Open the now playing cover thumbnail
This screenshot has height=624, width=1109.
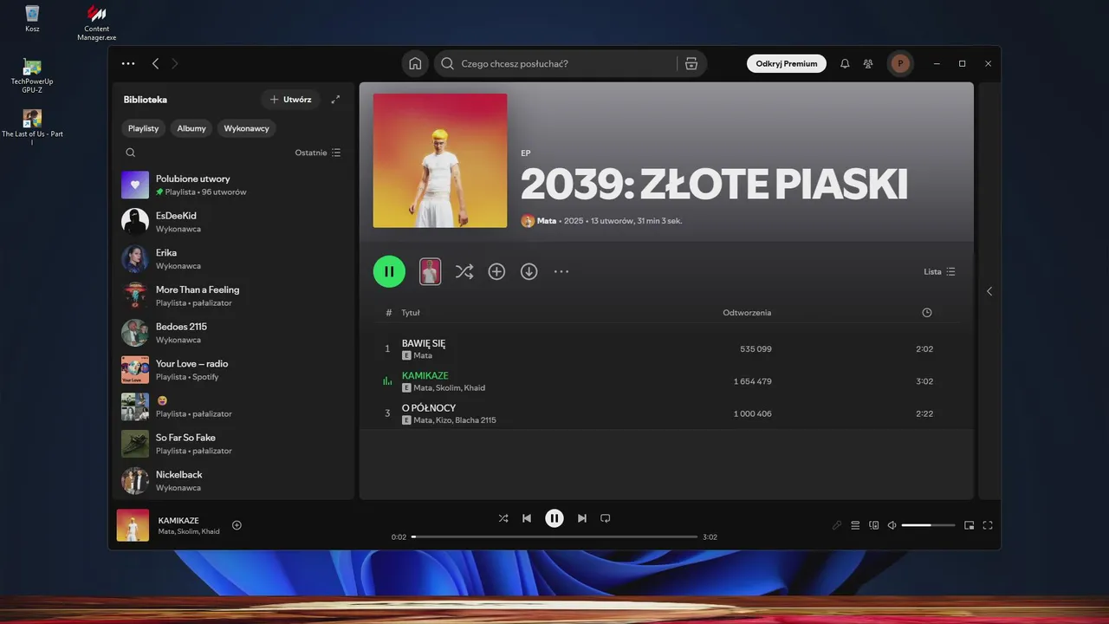[133, 525]
